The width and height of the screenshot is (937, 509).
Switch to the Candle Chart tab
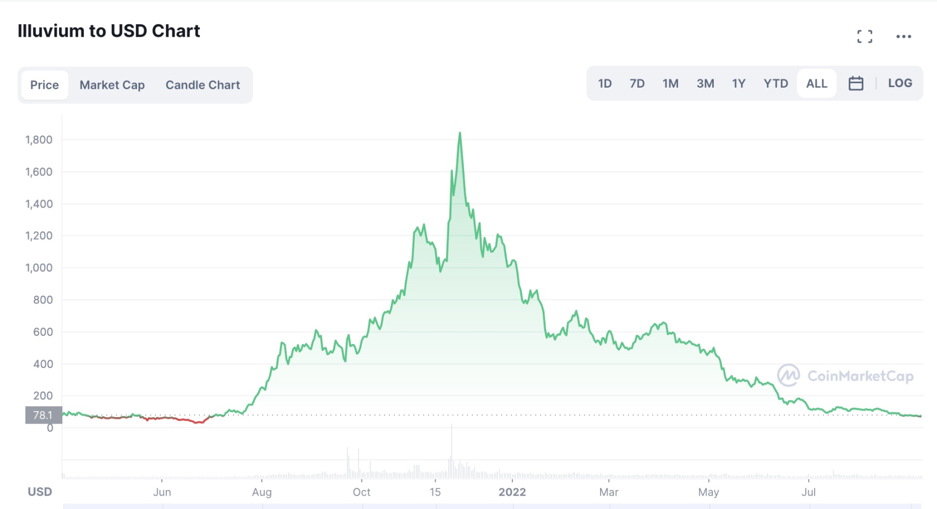tap(203, 85)
